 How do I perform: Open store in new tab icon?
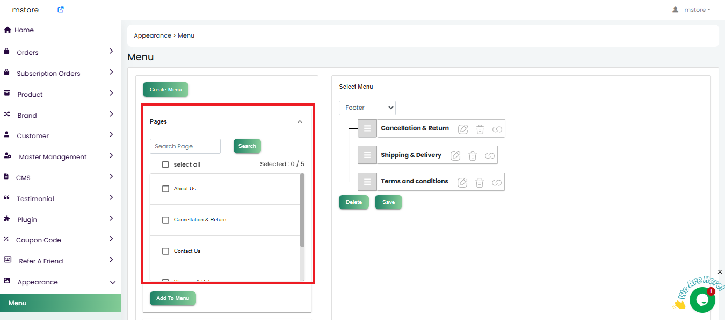[61, 10]
